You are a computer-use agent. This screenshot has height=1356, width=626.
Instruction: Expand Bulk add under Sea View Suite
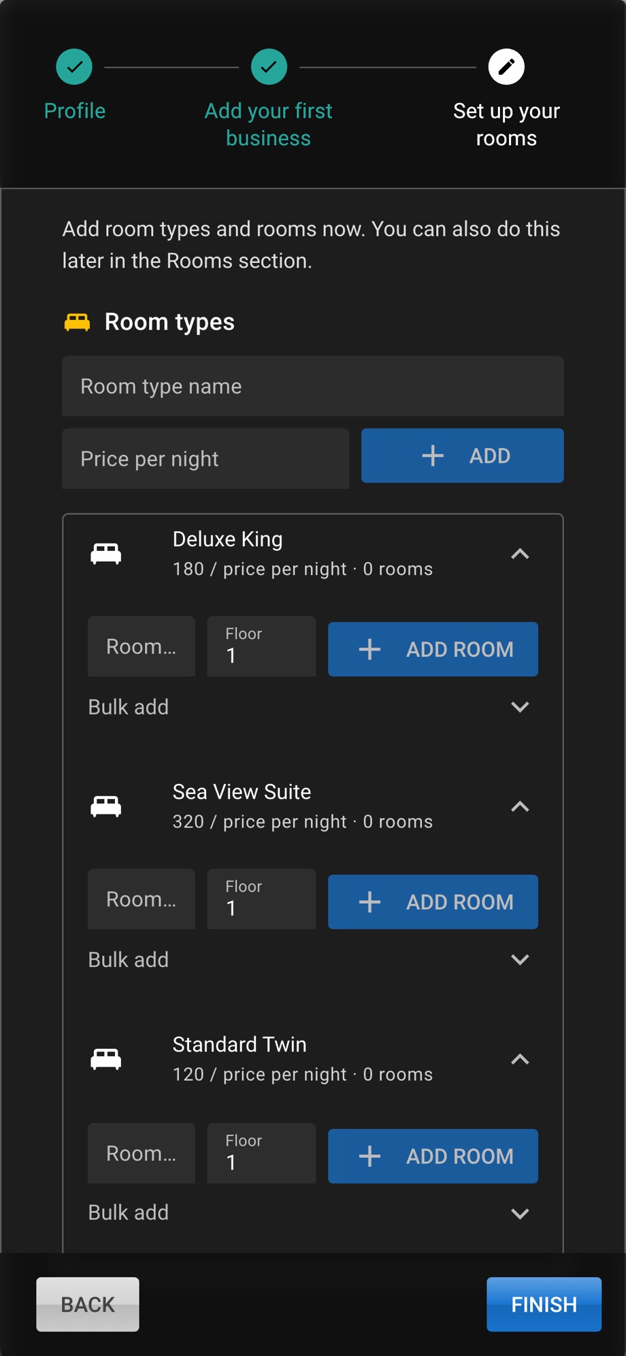click(313, 960)
